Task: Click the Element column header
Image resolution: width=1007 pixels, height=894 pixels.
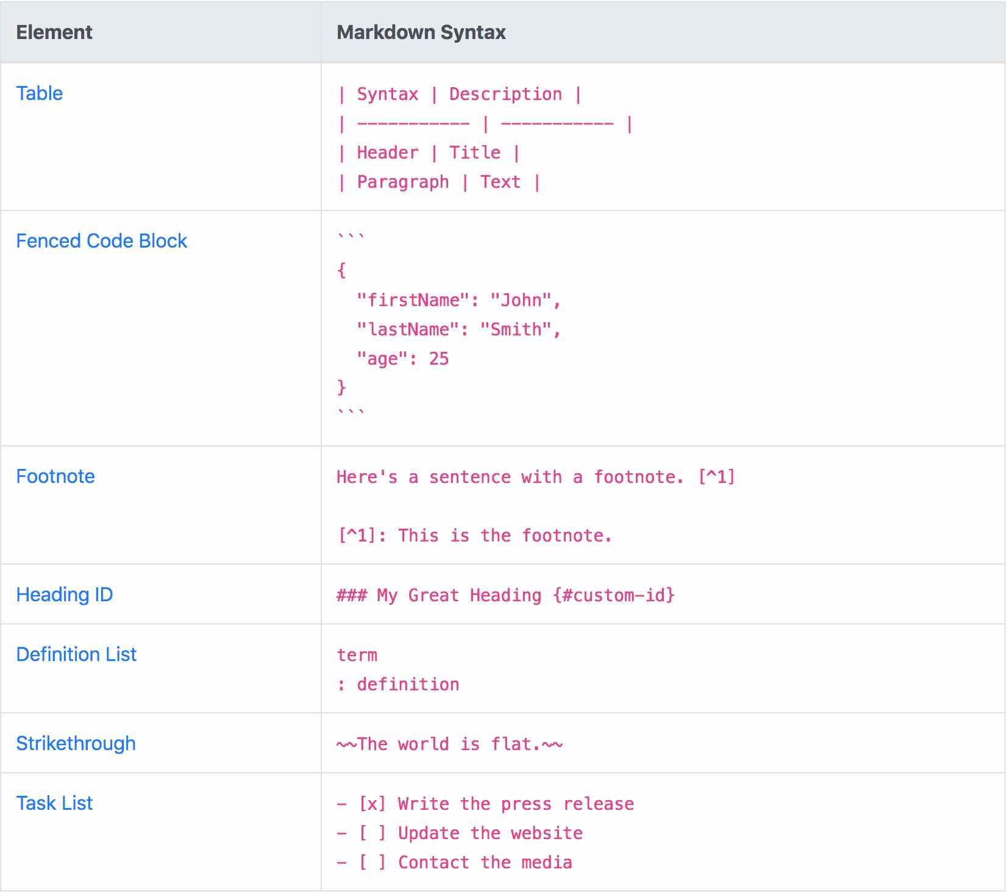Action: tap(54, 32)
